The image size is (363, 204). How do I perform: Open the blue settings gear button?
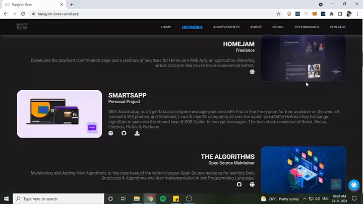tap(354, 185)
